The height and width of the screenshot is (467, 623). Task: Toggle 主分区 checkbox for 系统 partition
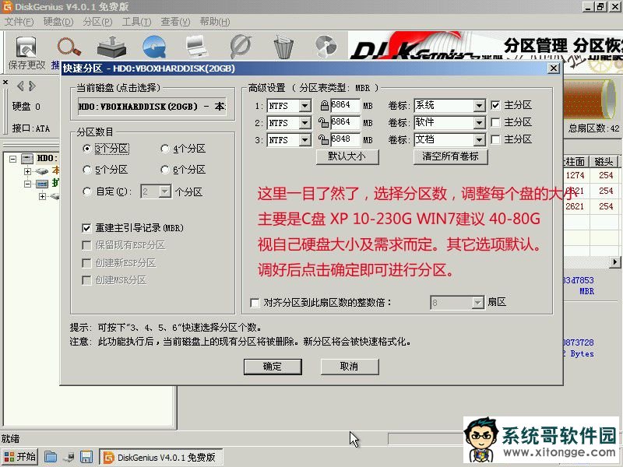click(x=495, y=105)
